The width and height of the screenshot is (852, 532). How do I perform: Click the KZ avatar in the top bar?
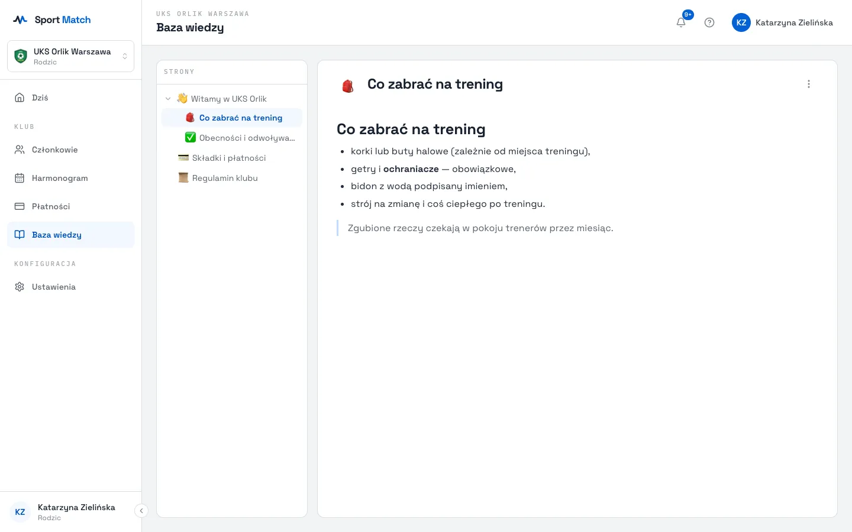[741, 22]
